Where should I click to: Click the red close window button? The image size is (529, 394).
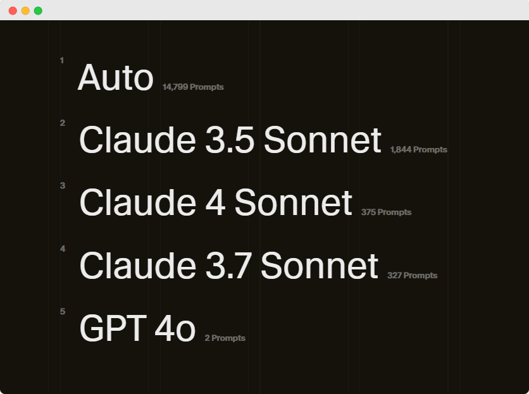[x=13, y=11]
